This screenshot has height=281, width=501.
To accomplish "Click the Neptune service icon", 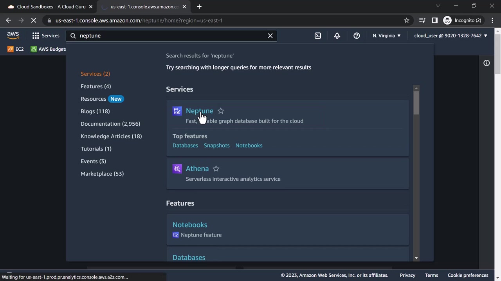I will (x=177, y=111).
